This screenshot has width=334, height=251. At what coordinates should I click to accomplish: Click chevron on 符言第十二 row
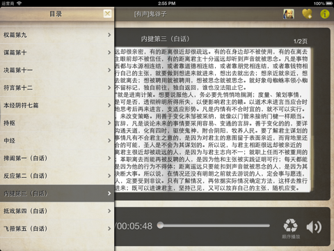[x=109, y=88]
